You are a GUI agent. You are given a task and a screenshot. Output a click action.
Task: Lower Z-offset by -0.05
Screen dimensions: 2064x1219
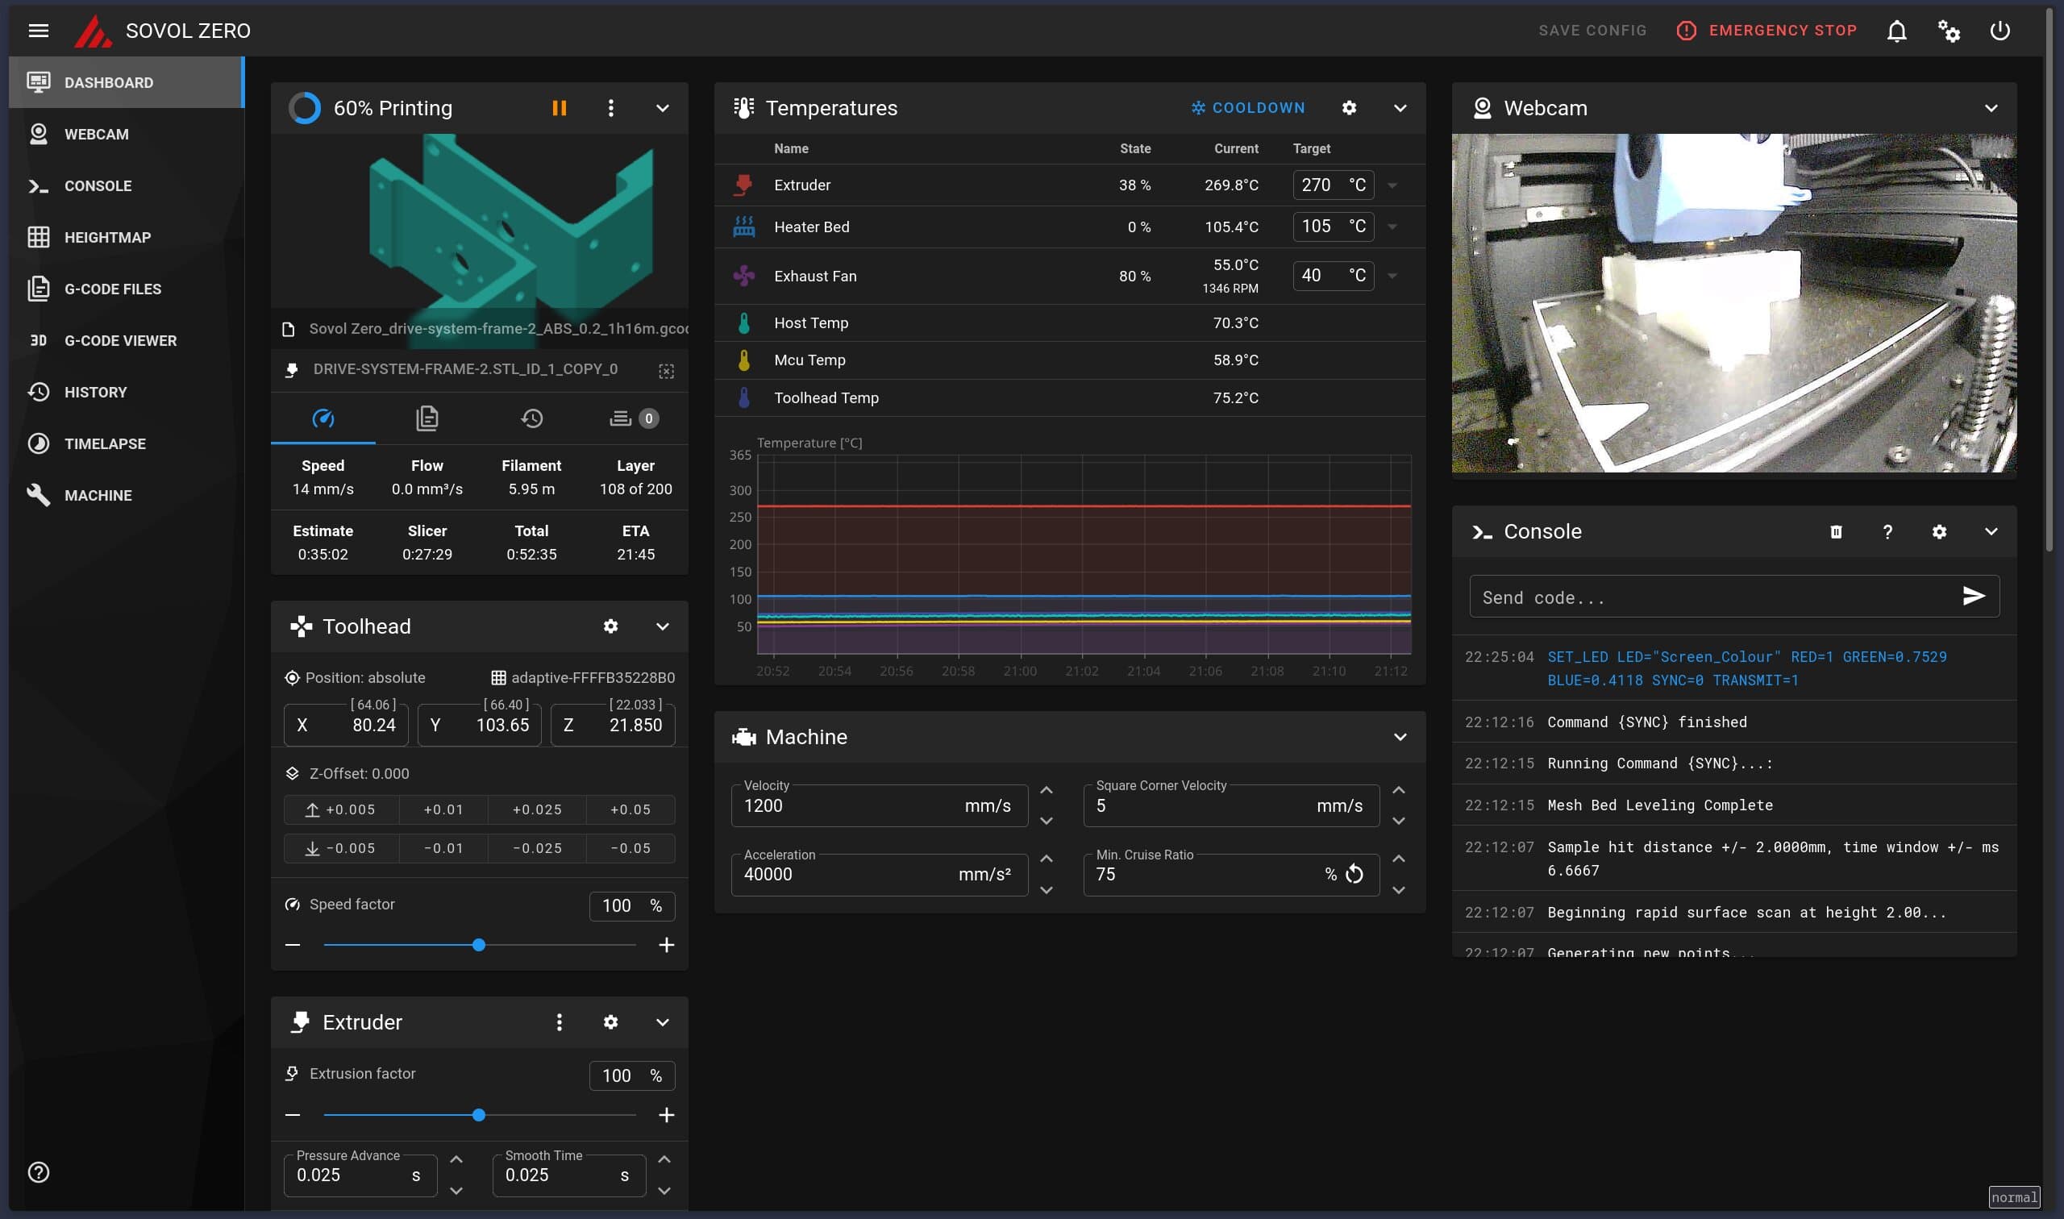coord(630,847)
